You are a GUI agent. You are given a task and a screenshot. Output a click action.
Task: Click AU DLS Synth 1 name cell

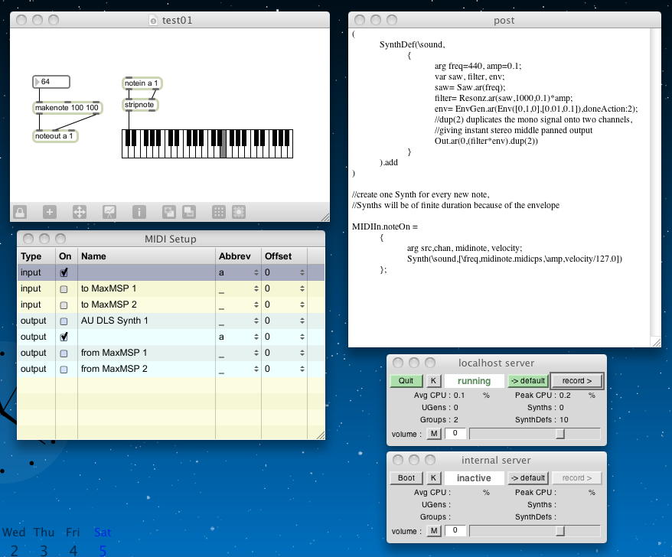146,321
